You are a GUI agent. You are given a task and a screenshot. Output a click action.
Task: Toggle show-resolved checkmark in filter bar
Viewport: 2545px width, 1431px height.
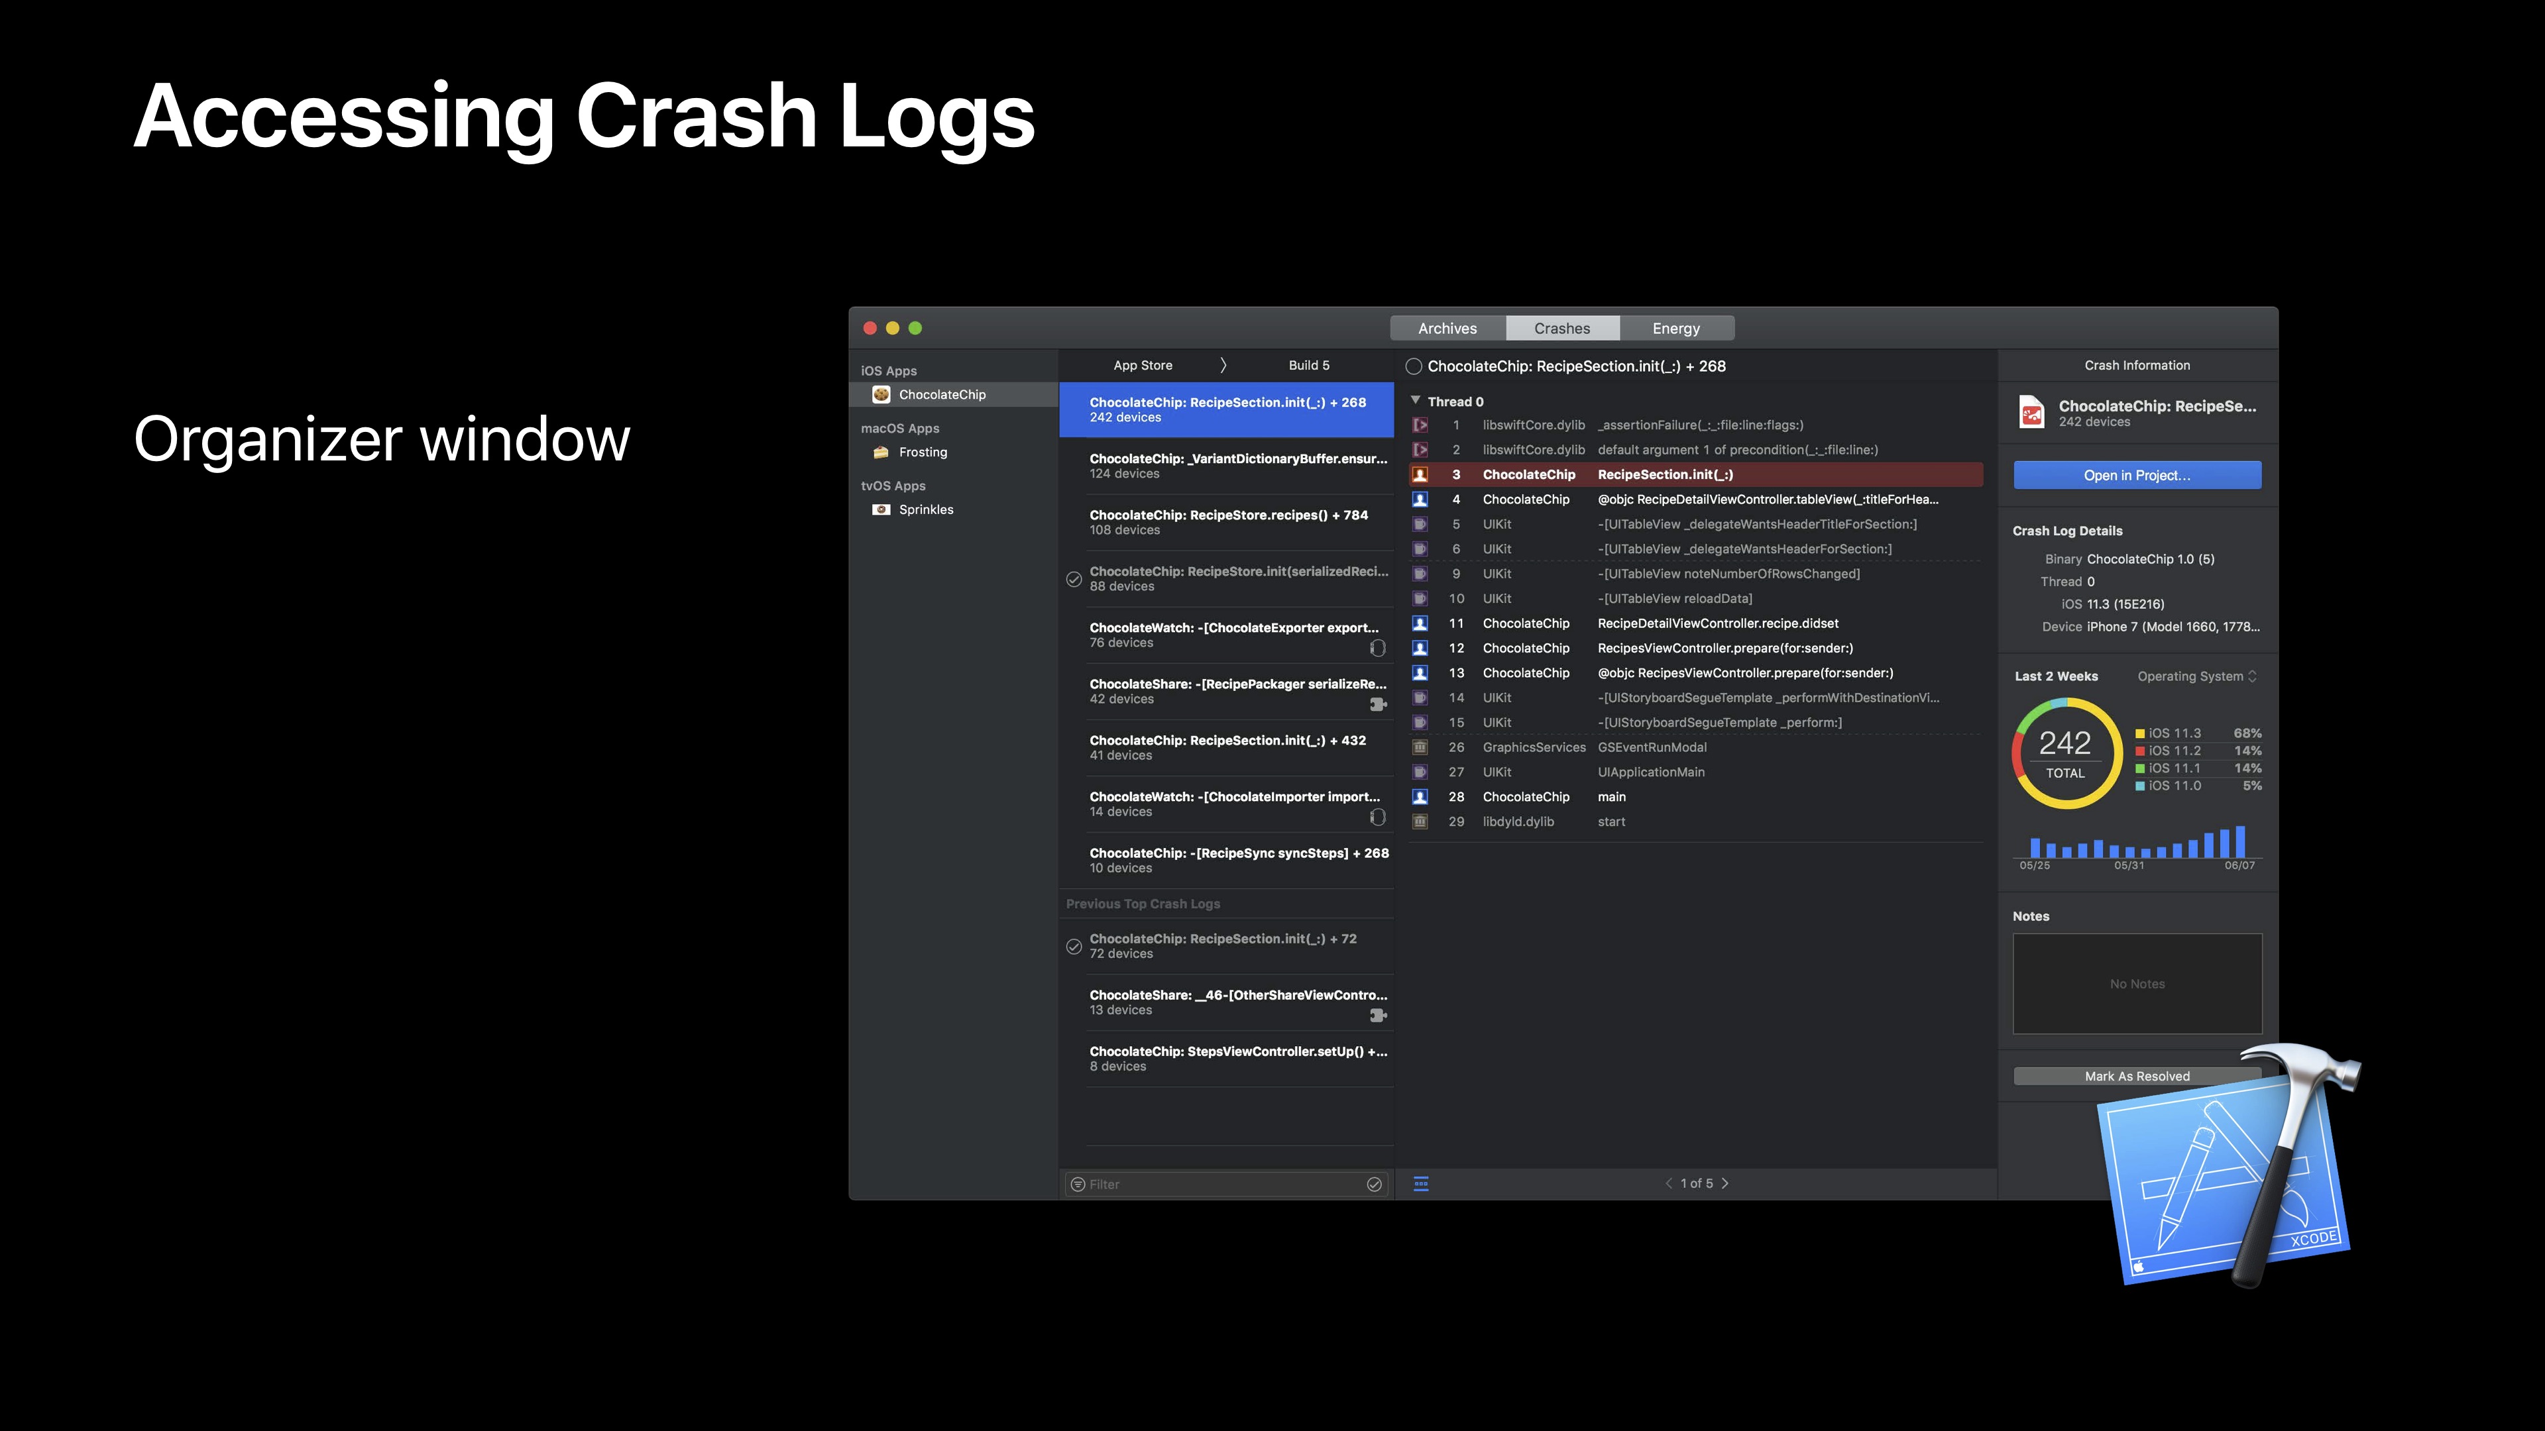click(x=1373, y=1184)
